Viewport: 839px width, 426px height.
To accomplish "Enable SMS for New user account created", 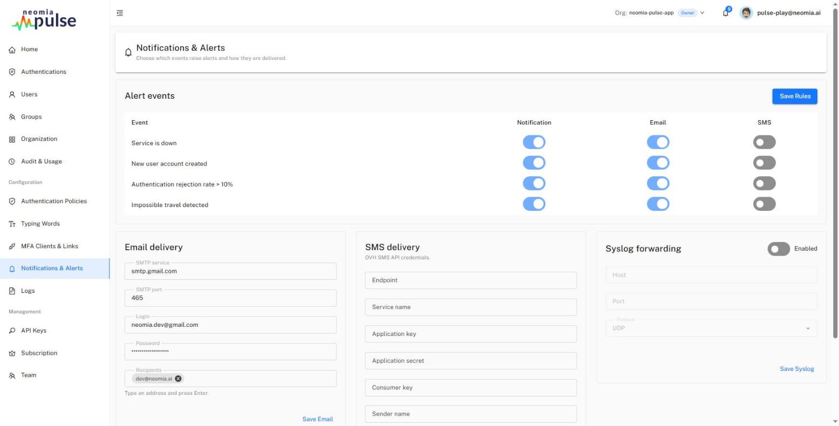I will pyautogui.click(x=764, y=163).
